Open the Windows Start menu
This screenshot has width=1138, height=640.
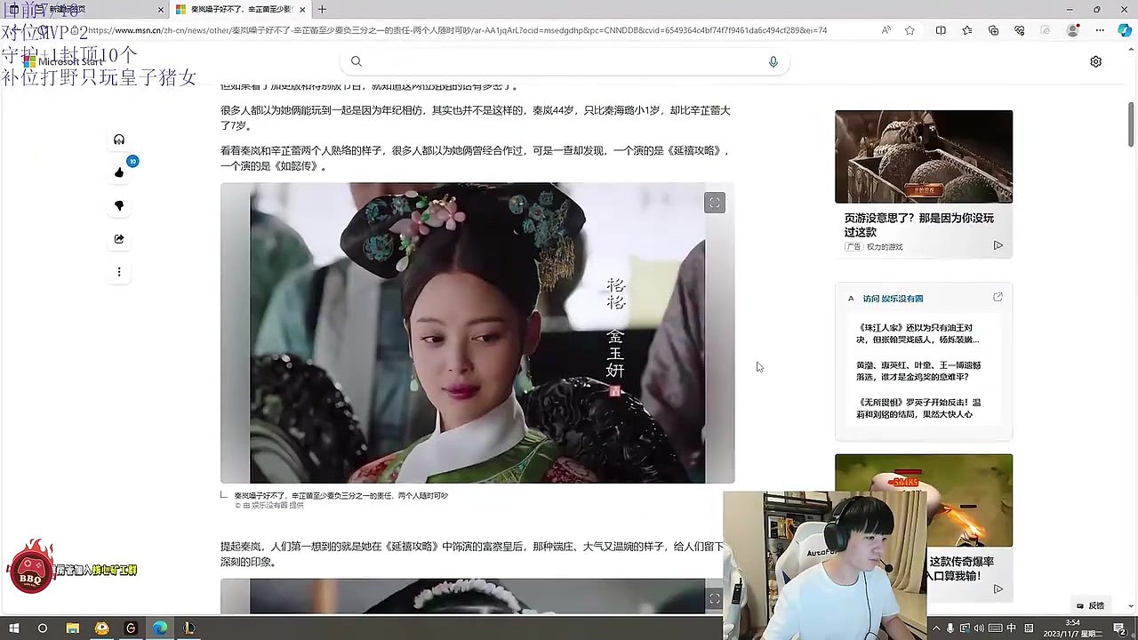pyautogui.click(x=14, y=628)
